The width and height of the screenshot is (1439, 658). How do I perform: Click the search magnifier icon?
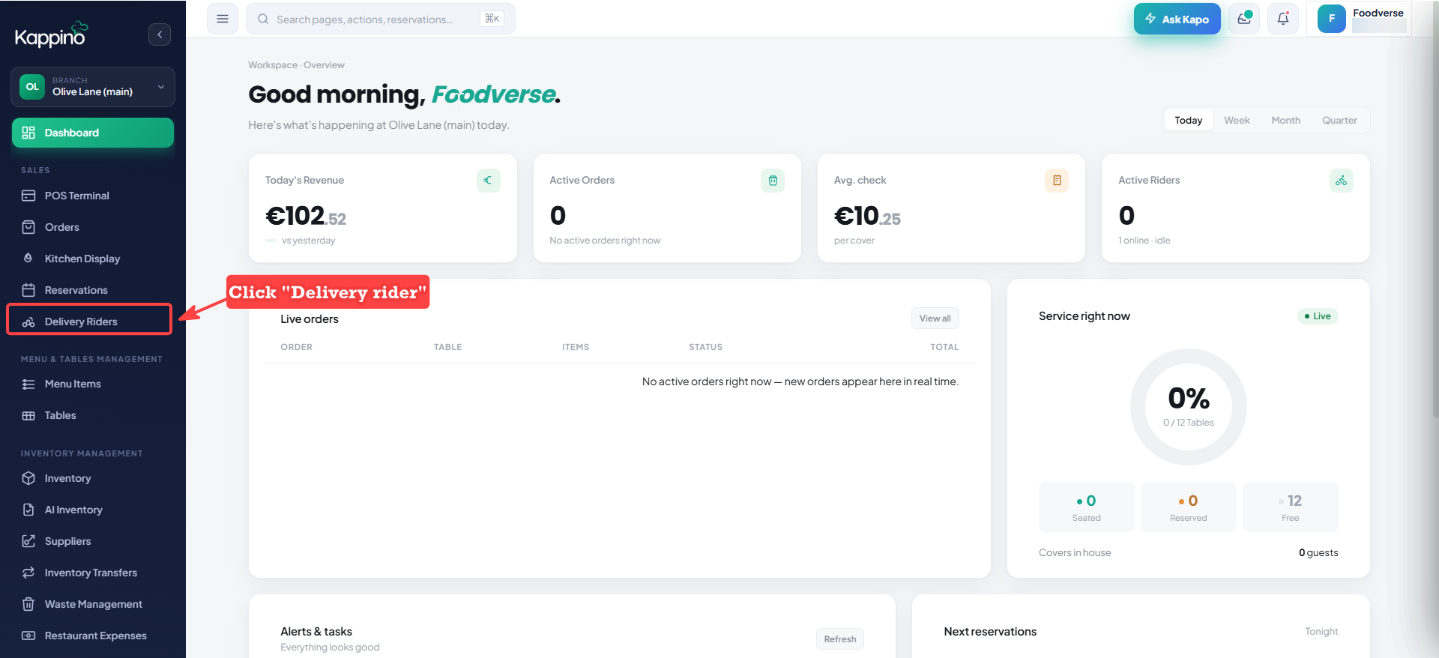(263, 19)
